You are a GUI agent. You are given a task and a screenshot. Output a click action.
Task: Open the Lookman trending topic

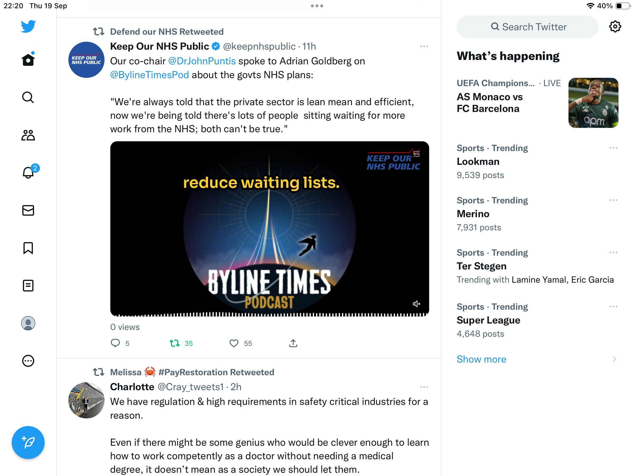[x=478, y=161]
